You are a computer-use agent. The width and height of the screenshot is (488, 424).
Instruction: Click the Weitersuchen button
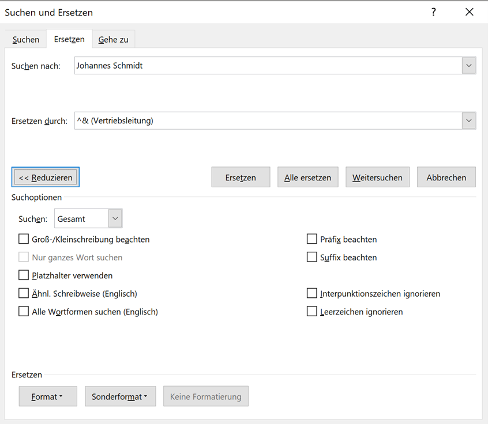pyautogui.click(x=377, y=177)
